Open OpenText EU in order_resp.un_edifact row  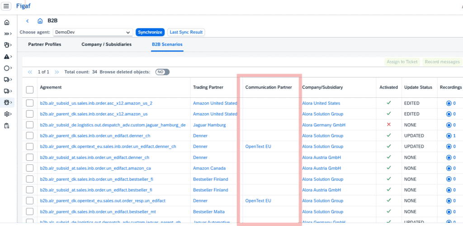pyautogui.click(x=258, y=201)
